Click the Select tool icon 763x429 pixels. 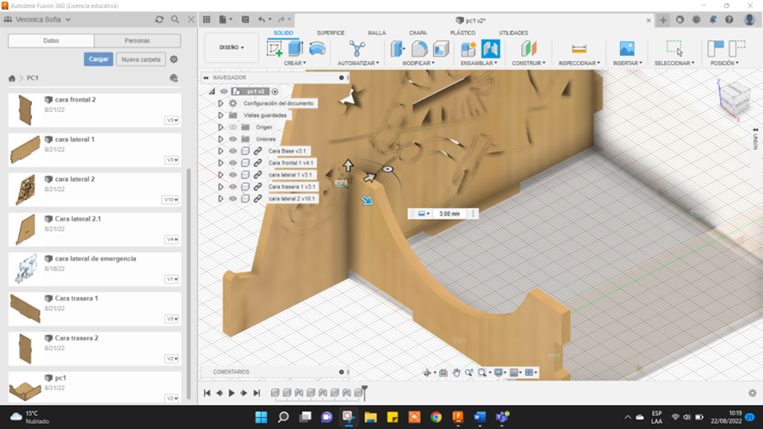point(674,49)
